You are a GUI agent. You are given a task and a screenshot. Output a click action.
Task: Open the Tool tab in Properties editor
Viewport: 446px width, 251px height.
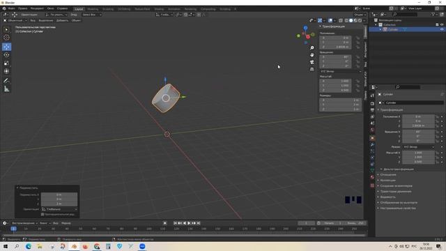tap(372, 96)
